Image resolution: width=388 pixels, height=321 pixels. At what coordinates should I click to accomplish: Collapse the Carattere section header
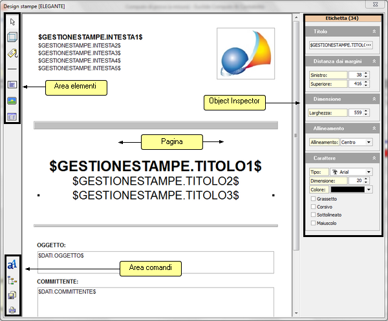pos(373,158)
